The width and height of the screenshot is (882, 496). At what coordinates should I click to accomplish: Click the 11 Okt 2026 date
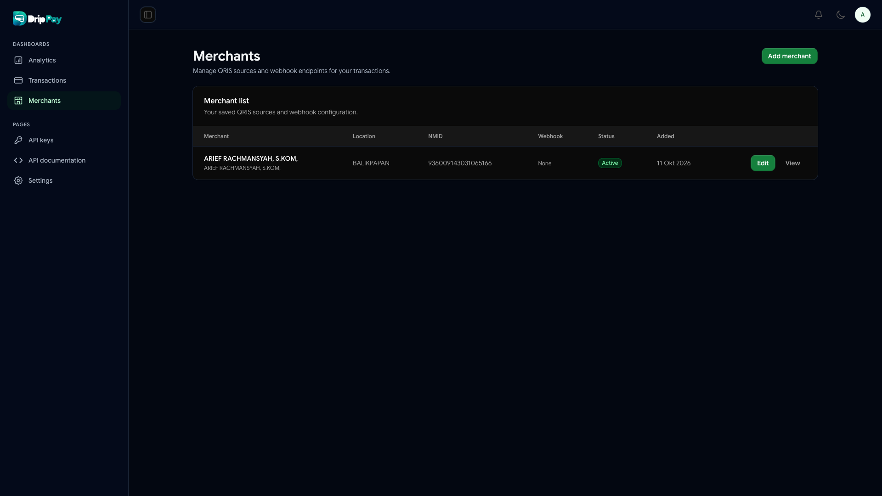(673, 163)
